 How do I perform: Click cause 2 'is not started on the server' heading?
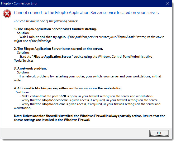(x=58, y=49)
